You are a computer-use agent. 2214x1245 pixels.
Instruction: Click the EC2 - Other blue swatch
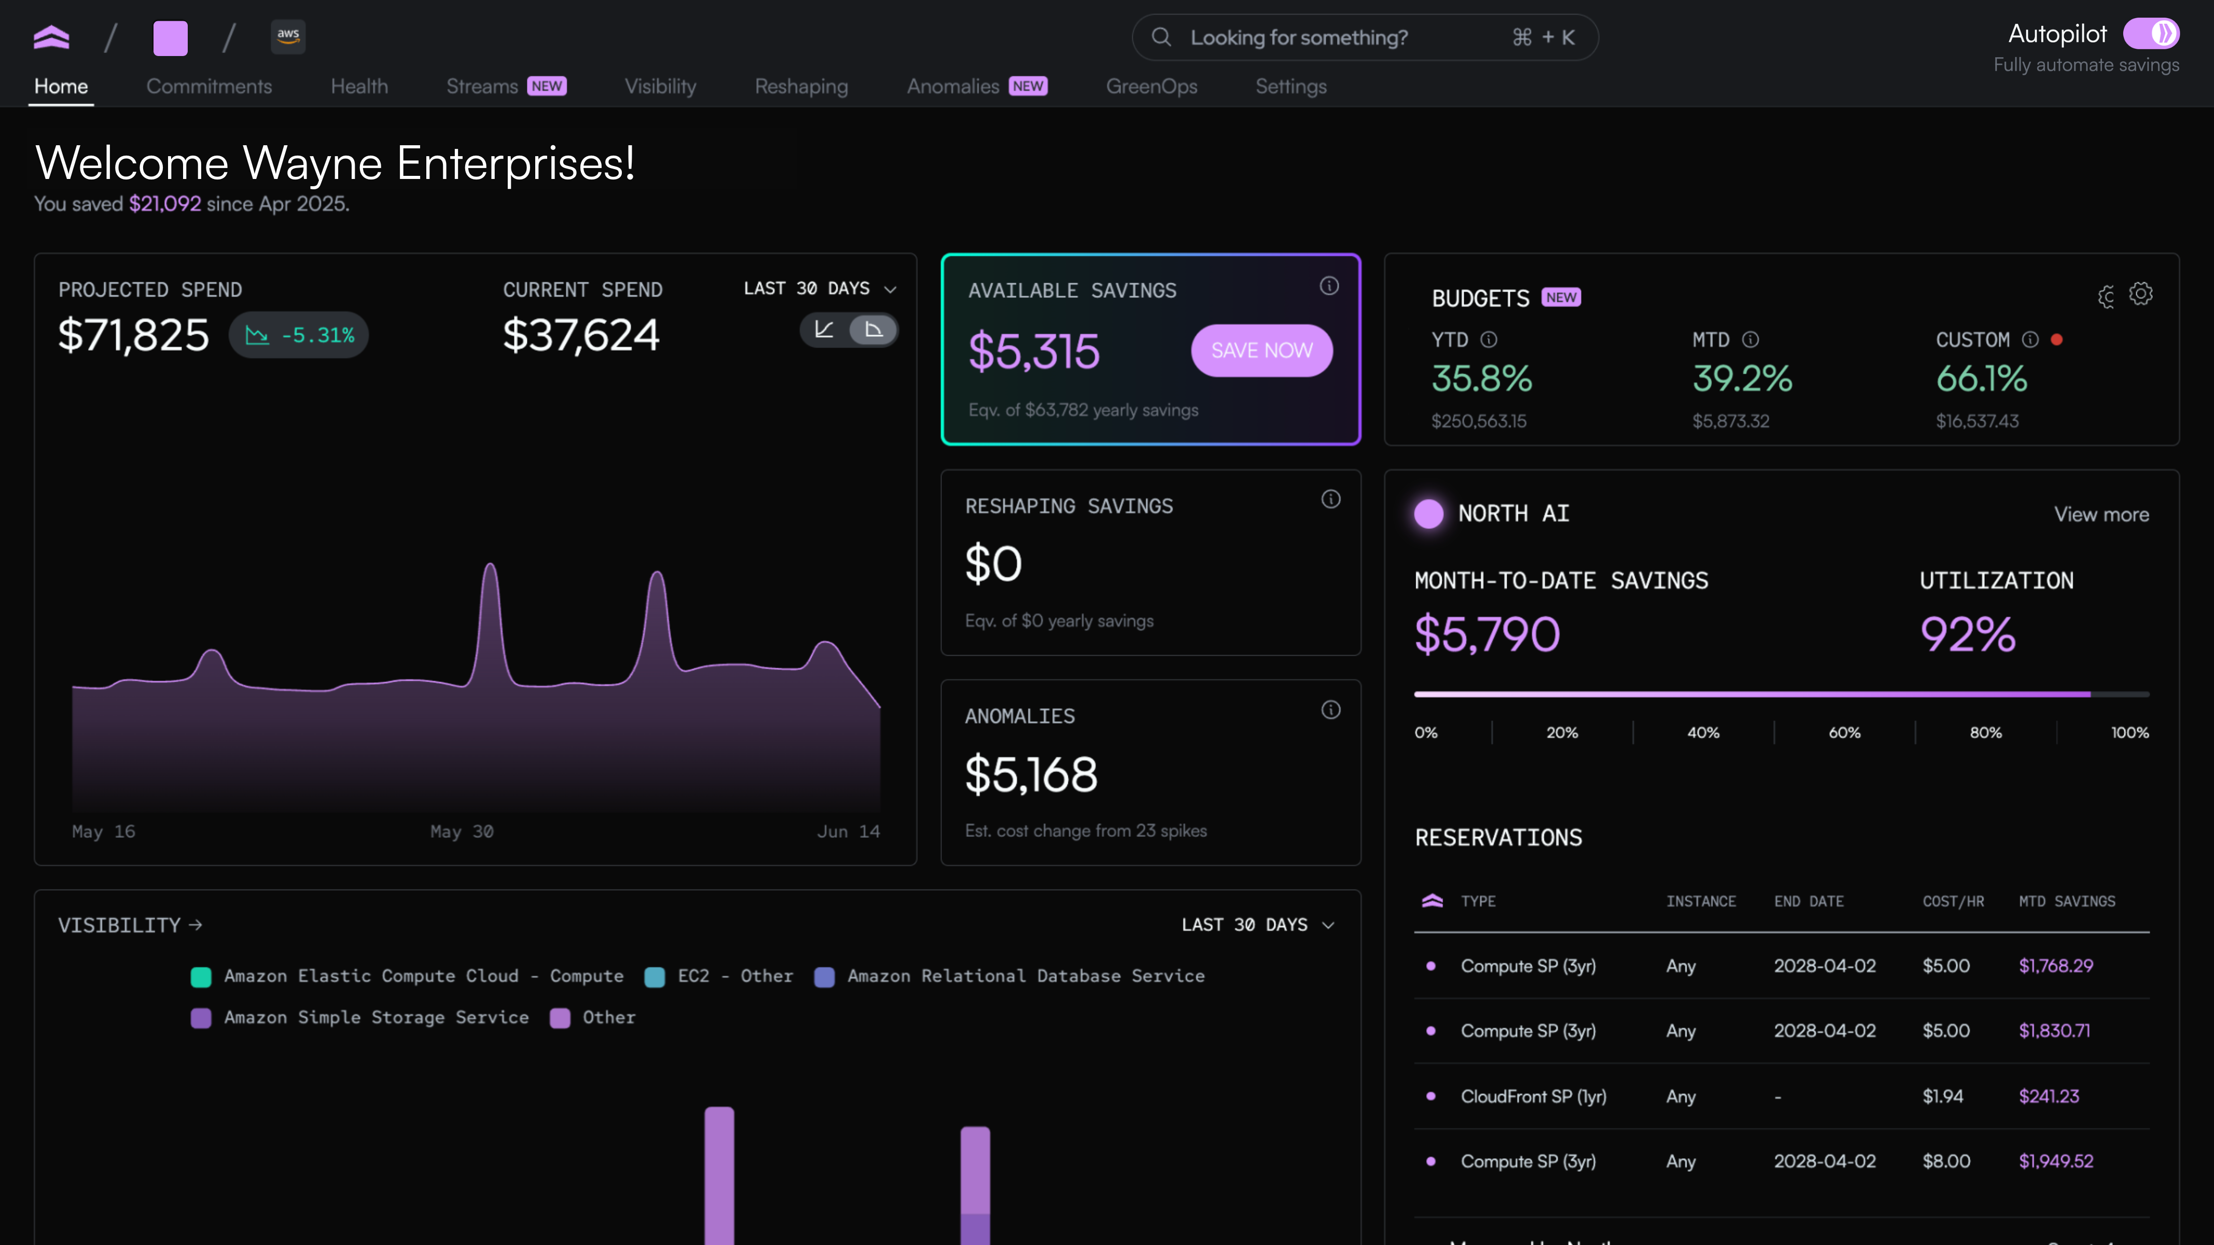(x=655, y=978)
